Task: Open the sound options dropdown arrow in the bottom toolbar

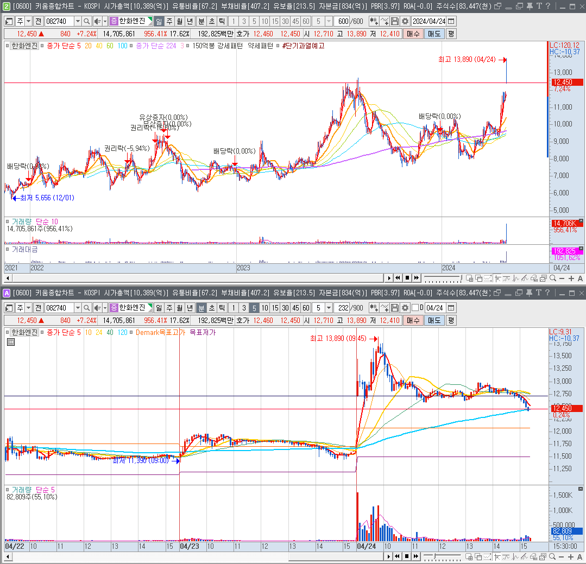Action: coord(105,308)
